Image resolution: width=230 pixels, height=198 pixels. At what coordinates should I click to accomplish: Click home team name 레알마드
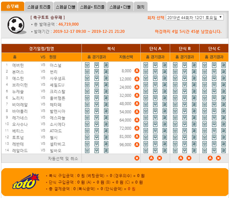[x=20, y=151]
